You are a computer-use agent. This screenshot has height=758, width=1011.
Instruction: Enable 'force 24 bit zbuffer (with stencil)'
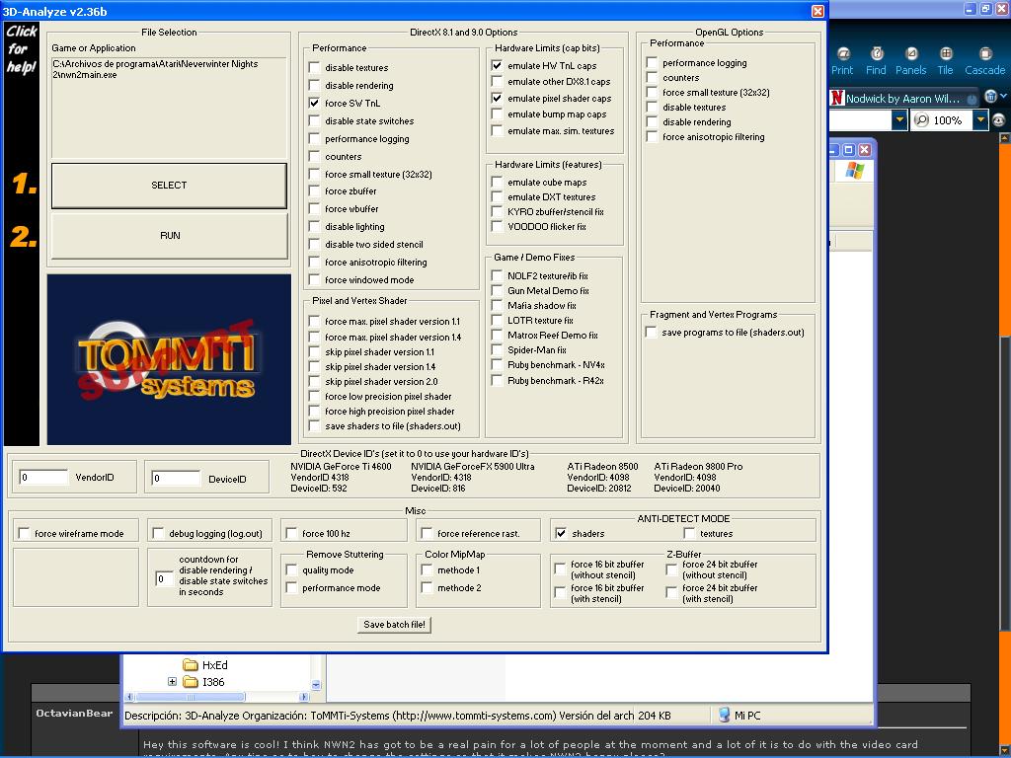(x=671, y=592)
